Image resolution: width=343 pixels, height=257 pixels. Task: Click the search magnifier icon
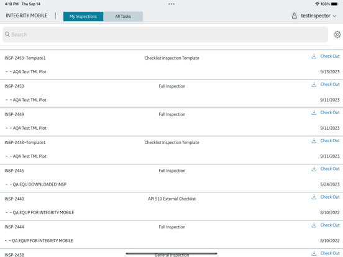coord(7,34)
